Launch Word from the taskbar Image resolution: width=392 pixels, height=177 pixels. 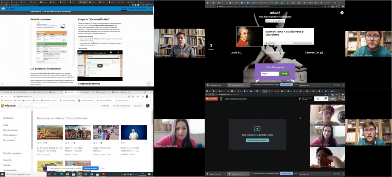coord(91,174)
